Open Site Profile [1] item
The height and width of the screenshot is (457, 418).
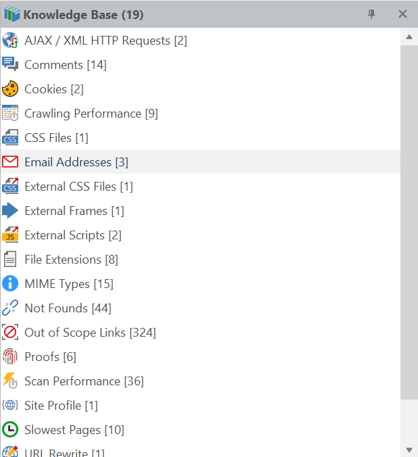pos(61,406)
